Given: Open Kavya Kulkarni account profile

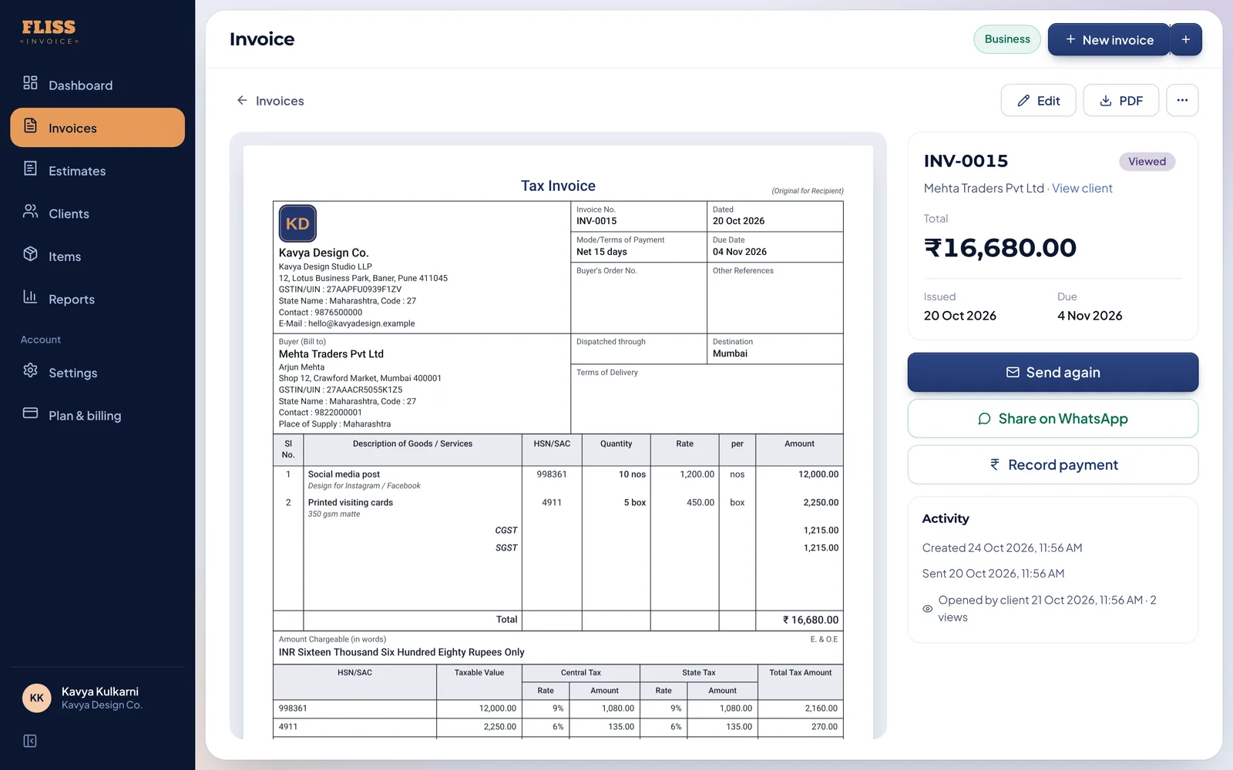Looking at the screenshot, I should click(x=98, y=698).
